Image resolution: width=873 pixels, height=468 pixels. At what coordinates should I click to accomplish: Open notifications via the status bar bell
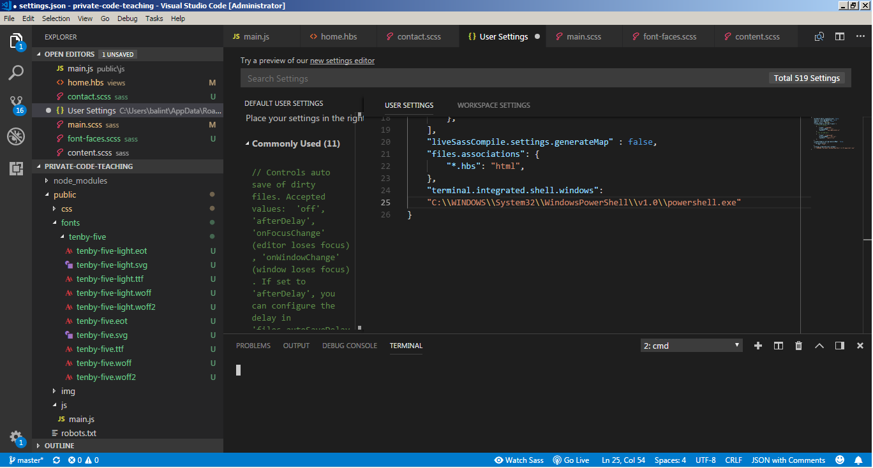[858, 459]
